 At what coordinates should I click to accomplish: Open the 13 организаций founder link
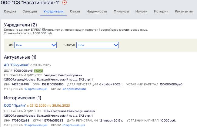(36, 125)
